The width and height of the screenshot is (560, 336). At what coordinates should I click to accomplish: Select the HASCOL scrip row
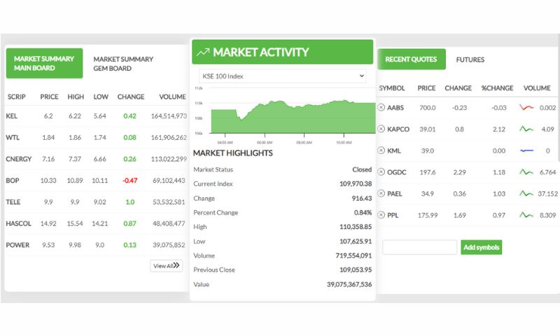[97, 223]
